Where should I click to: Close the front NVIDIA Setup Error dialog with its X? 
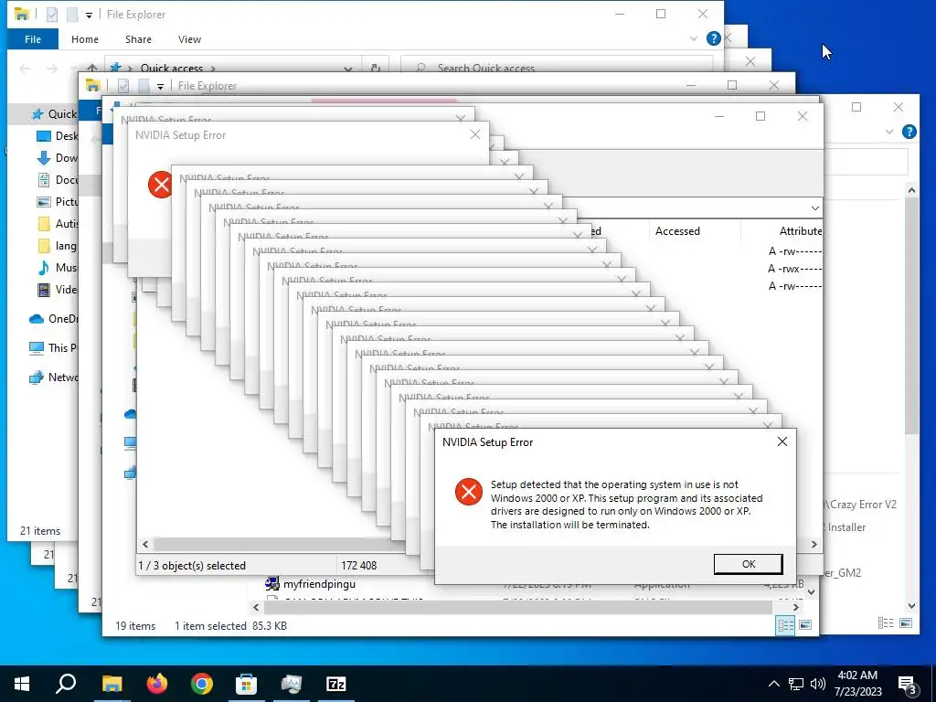[782, 441]
